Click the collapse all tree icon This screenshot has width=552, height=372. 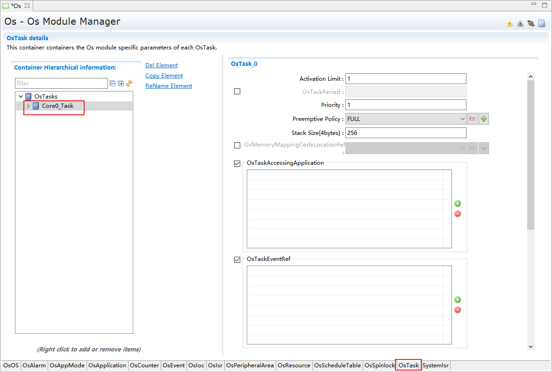tap(112, 84)
